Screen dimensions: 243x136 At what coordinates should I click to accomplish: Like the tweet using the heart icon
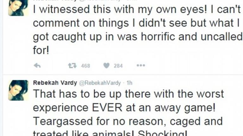pos(107,65)
